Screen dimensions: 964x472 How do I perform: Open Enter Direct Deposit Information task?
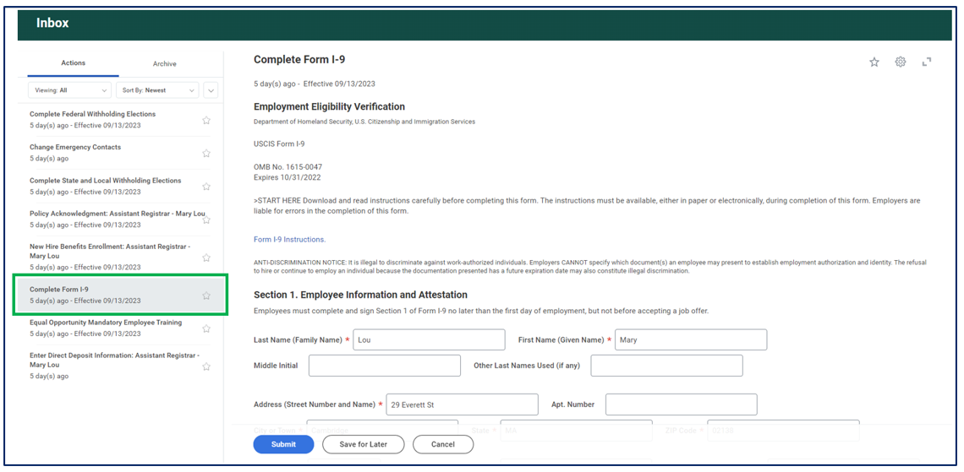click(x=120, y=366)
